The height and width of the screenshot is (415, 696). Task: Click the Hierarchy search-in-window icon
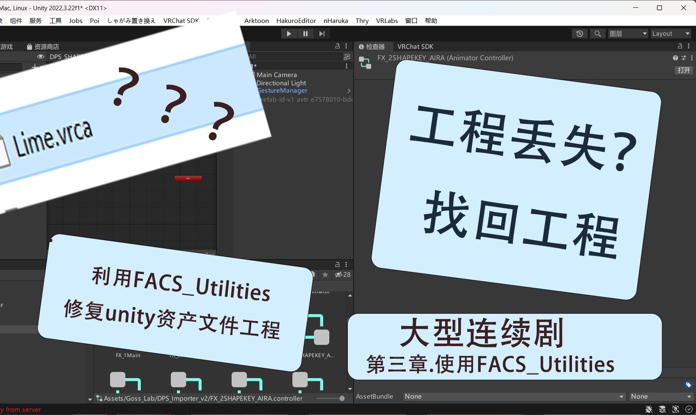(x=347, y=57)
